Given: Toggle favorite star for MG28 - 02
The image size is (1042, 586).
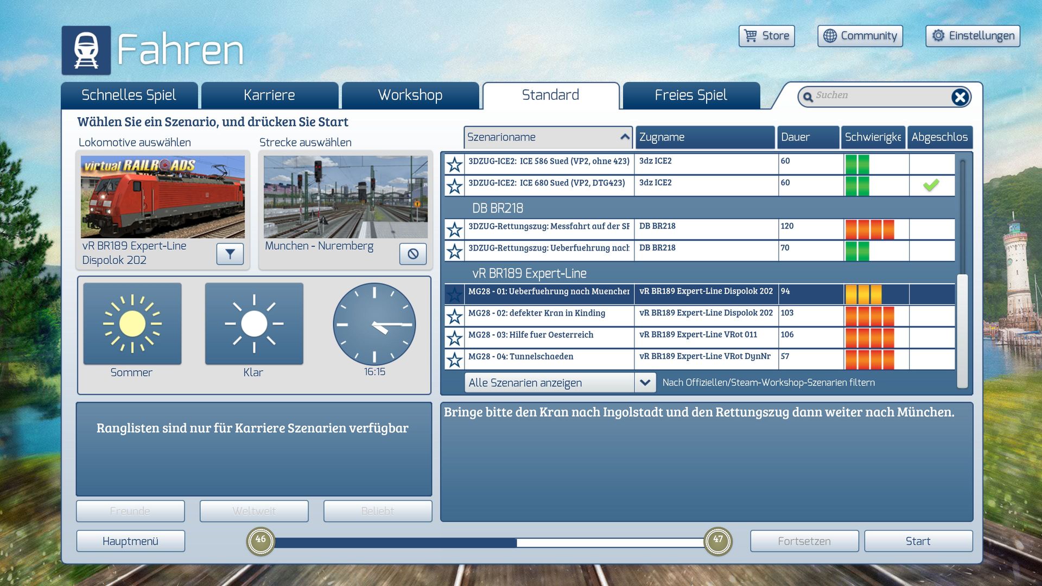Looking at the screenshot, I should point(454,316).
